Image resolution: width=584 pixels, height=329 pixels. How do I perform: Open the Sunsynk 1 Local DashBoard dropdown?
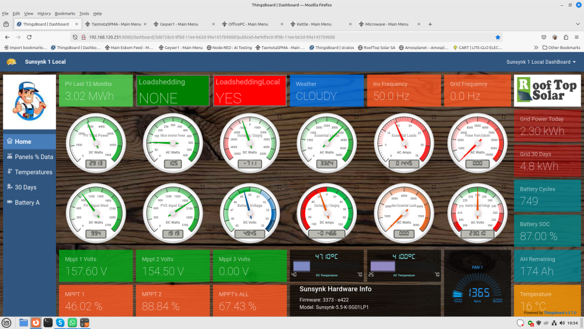pyautogui.click(x=541, y=62)
